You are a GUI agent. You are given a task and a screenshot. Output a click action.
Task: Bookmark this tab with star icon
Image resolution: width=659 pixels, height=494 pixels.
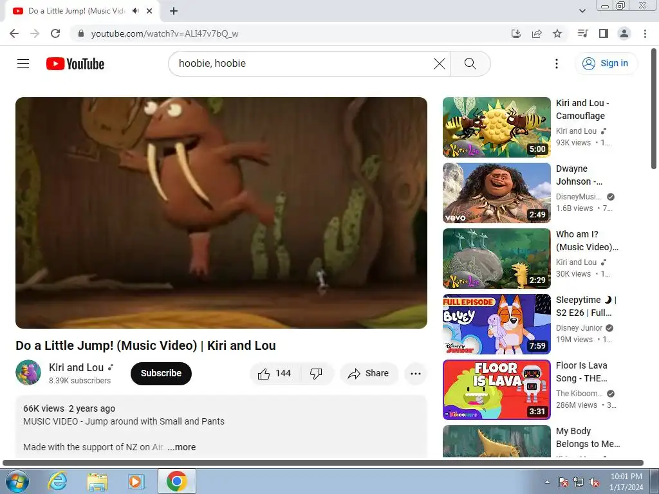pos(557,33)
